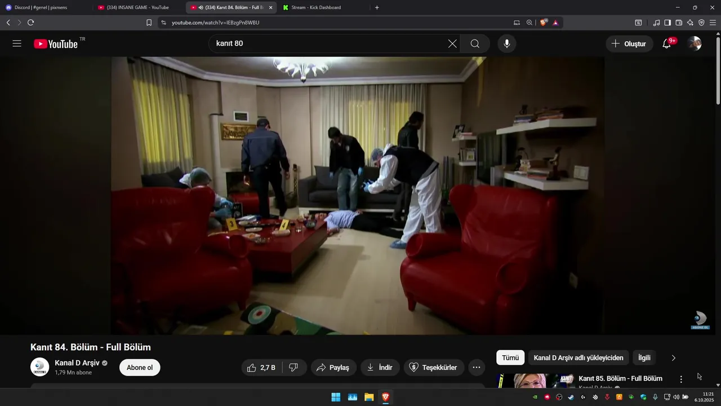Click the İndir download button
Image resolution: width=721 pixels, height=406 pixels.
(x=380, y=368)
